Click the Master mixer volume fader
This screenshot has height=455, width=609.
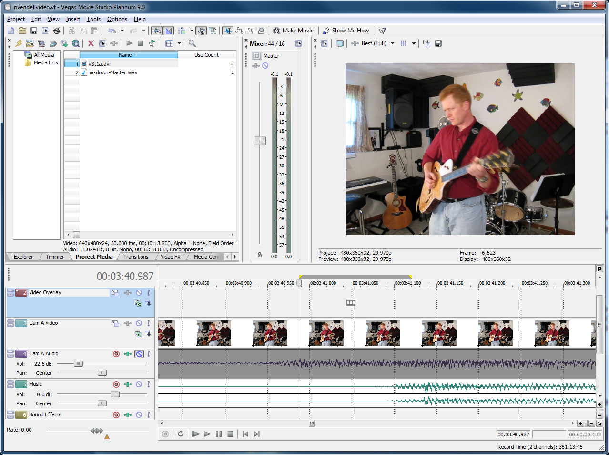260,141
